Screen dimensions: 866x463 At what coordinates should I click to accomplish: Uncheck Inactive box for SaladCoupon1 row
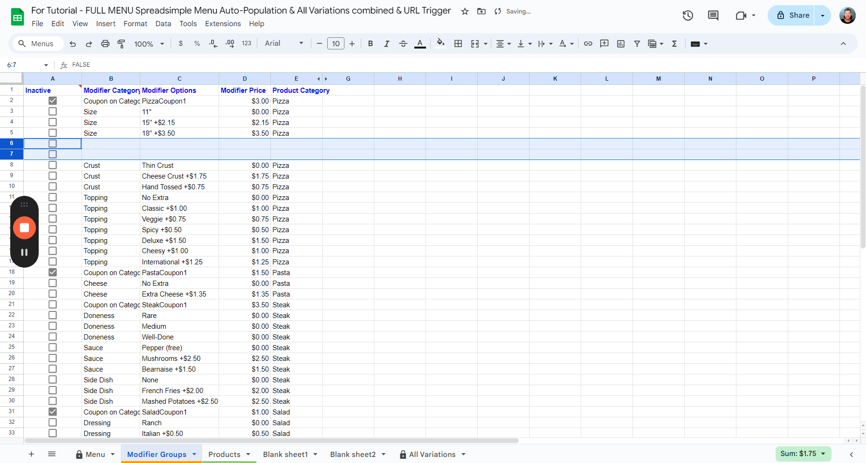pyautogui.click(x=53, y=412)
